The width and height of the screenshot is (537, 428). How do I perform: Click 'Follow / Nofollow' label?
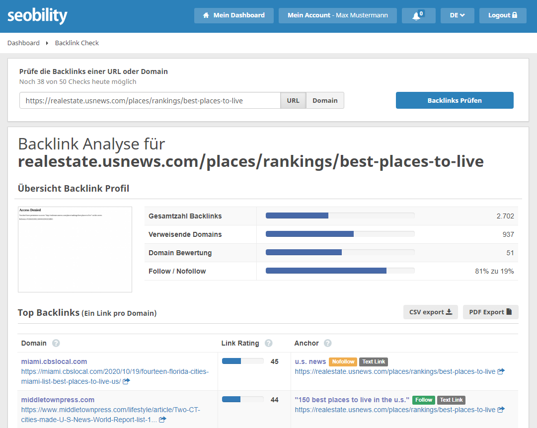coord(177,271)
